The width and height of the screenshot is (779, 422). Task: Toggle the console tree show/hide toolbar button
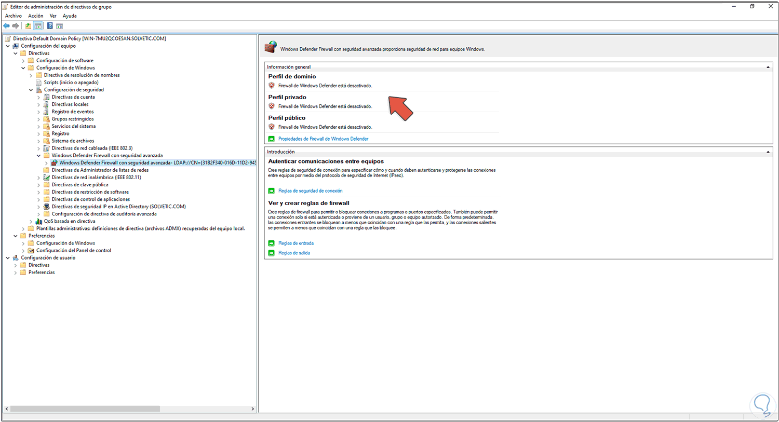coord(38,26)
